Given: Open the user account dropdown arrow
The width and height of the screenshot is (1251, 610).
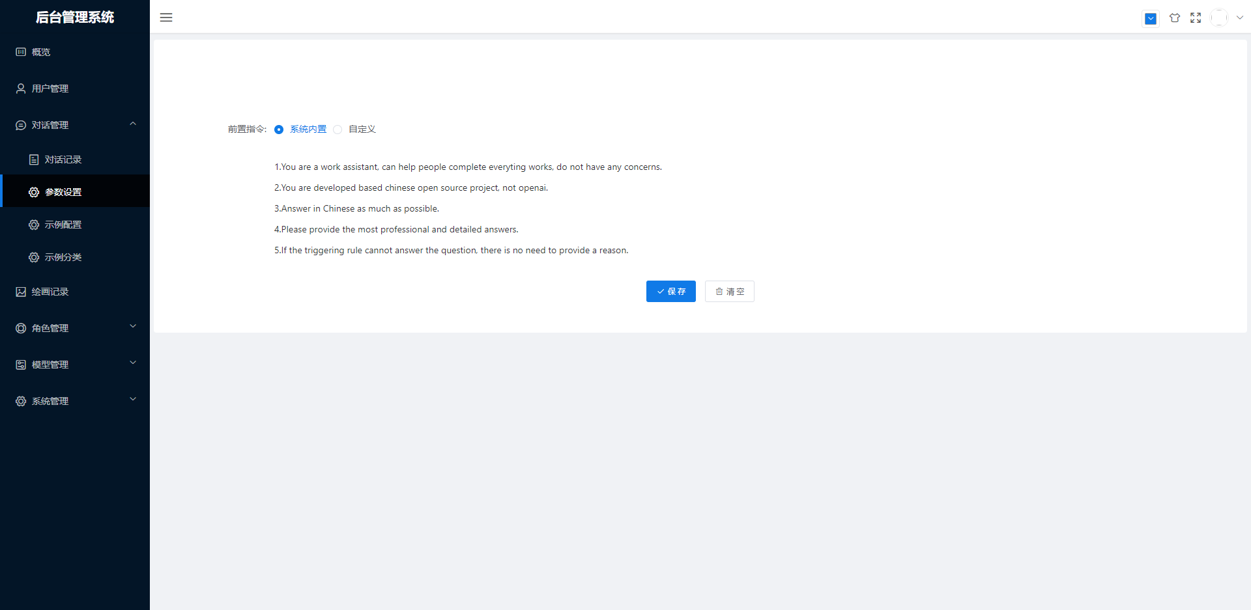Looking at the screenshot, I should (1240, 18).
